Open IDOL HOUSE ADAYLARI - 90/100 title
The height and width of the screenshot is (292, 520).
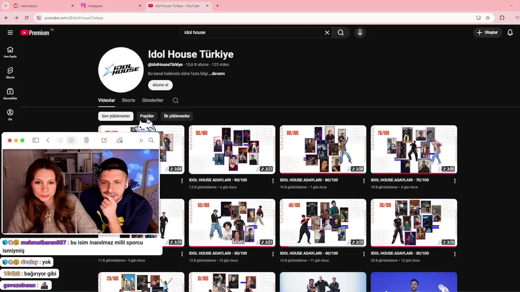218,180
